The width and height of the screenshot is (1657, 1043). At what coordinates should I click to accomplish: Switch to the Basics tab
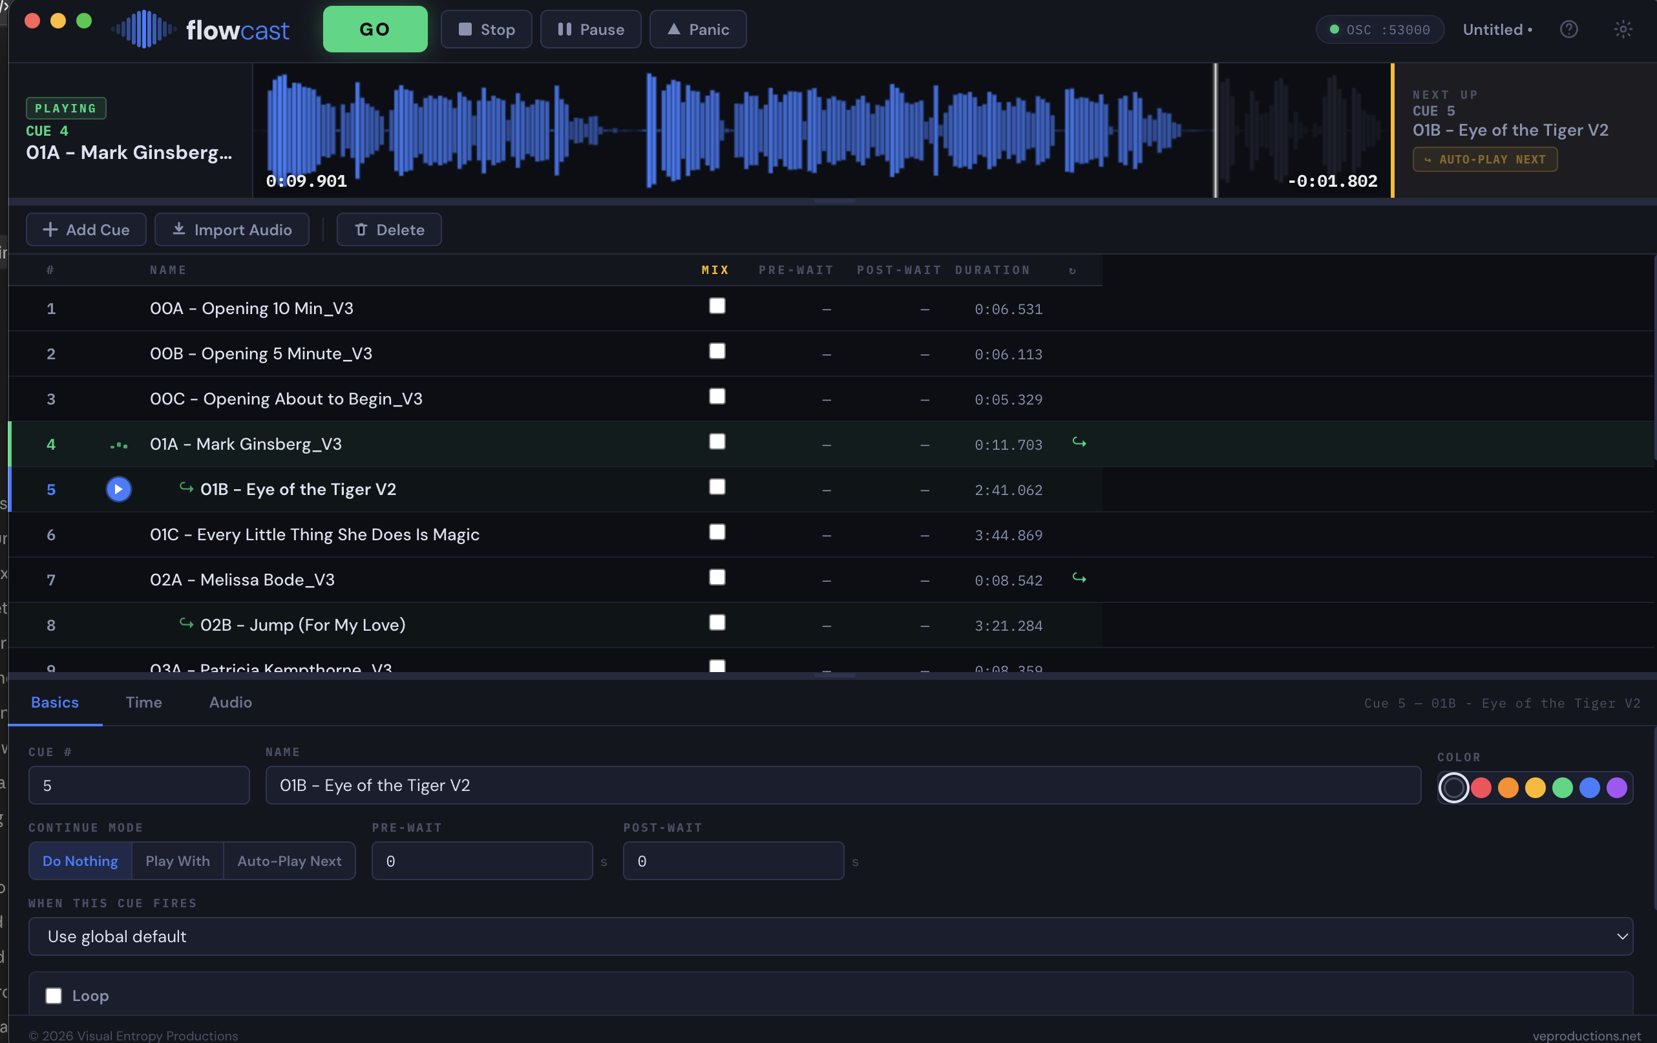tap(55, 702)
